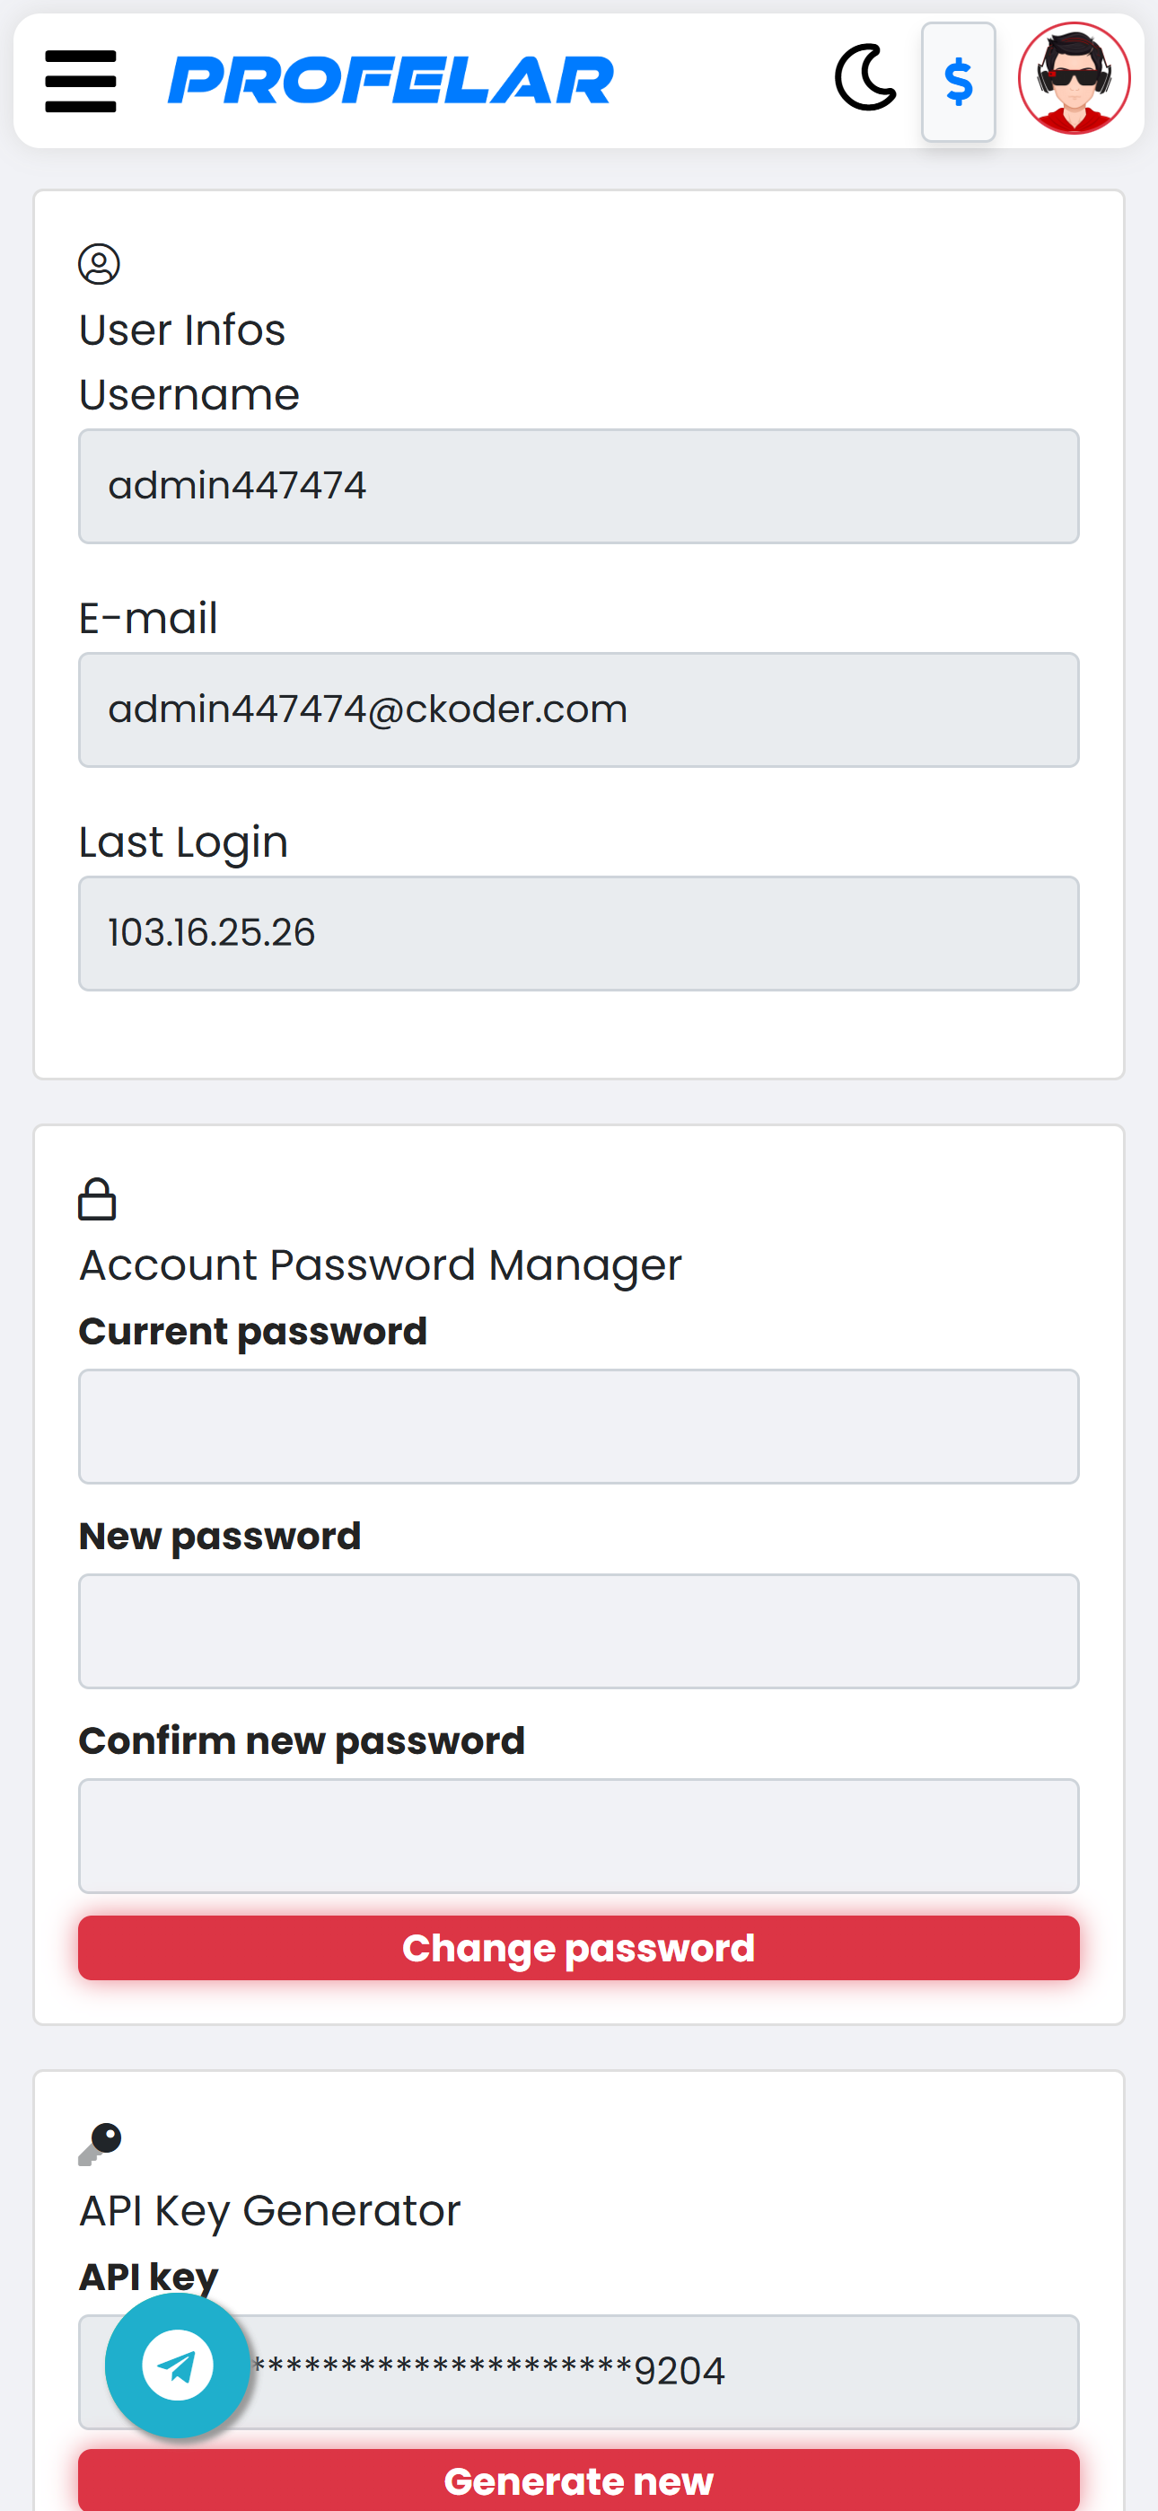Viewport: 1158px width, 2511px height.
Task: Click the padlock icon for Password Manager
Action: pos(97,1199)
